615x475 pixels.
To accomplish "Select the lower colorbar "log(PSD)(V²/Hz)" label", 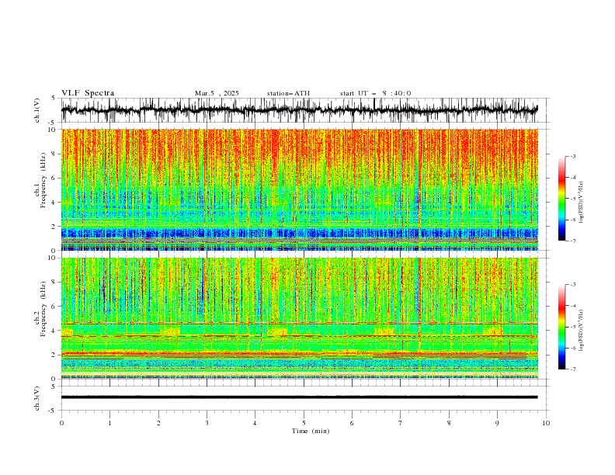I will 581,331.
